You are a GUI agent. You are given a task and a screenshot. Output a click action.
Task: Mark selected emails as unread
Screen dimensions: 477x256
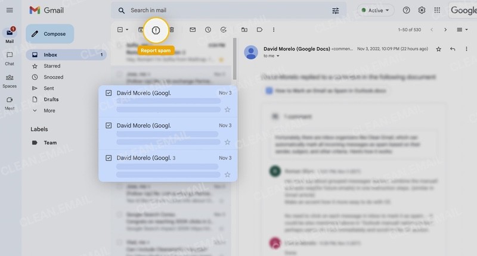click(x=193, y=30)
